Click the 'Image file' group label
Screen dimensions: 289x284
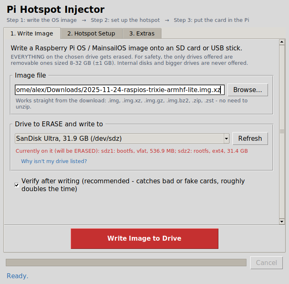coord(30,76)
